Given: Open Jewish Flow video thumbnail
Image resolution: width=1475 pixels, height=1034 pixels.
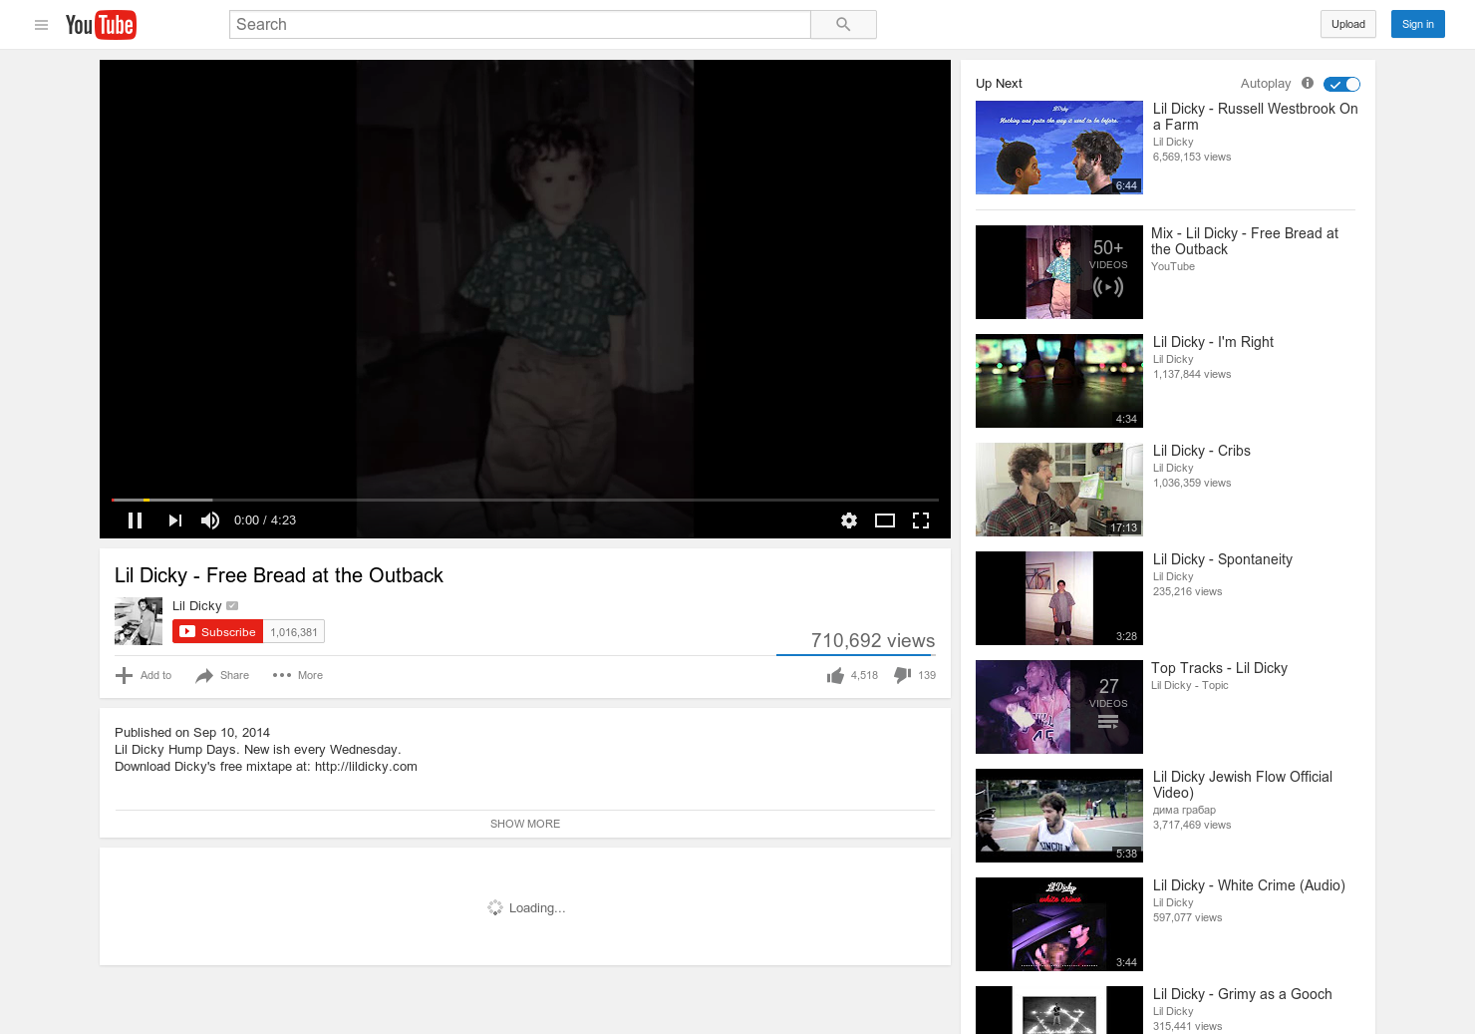Looking at the screenshot, I should 1059,816.
